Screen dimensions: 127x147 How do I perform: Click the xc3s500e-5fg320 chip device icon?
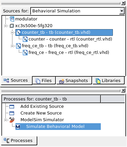tap(12, 26)
